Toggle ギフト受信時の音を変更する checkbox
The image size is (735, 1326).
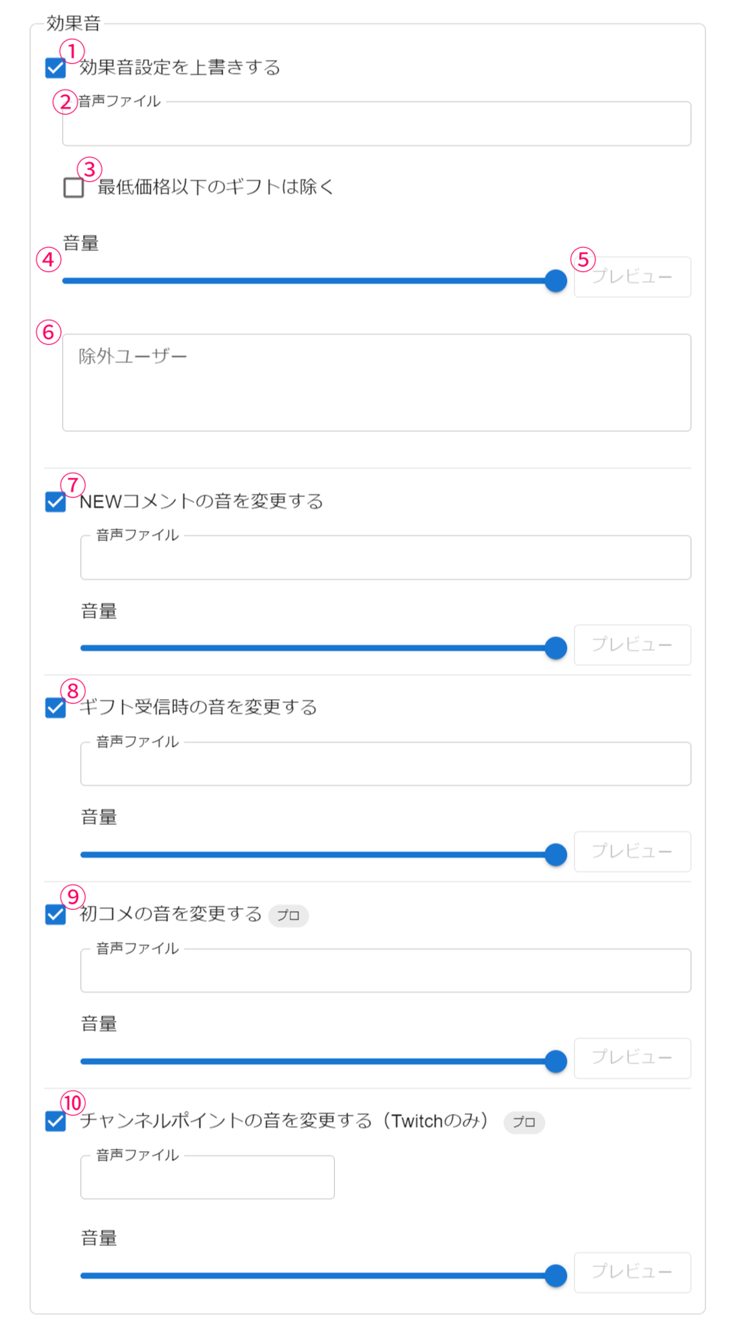55,707
